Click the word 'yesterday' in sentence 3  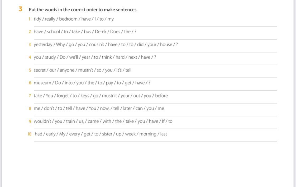click(43, 45)
